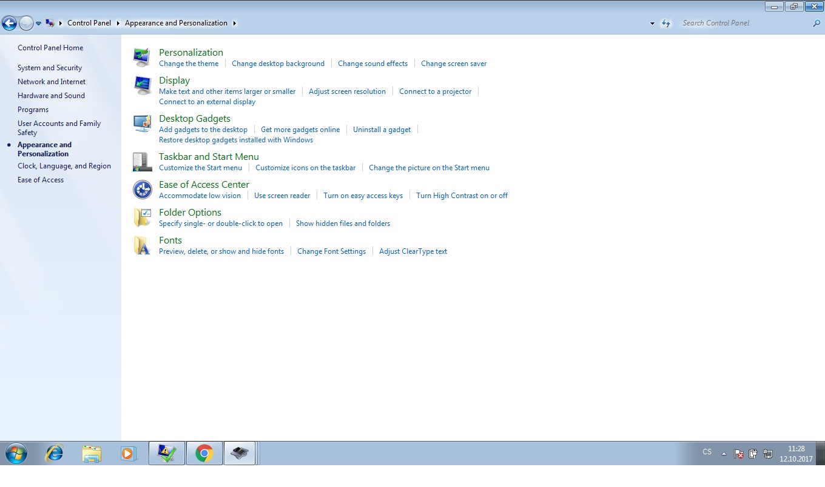Launch Google Chrome from the taskbar

click(x=204, y=453)
